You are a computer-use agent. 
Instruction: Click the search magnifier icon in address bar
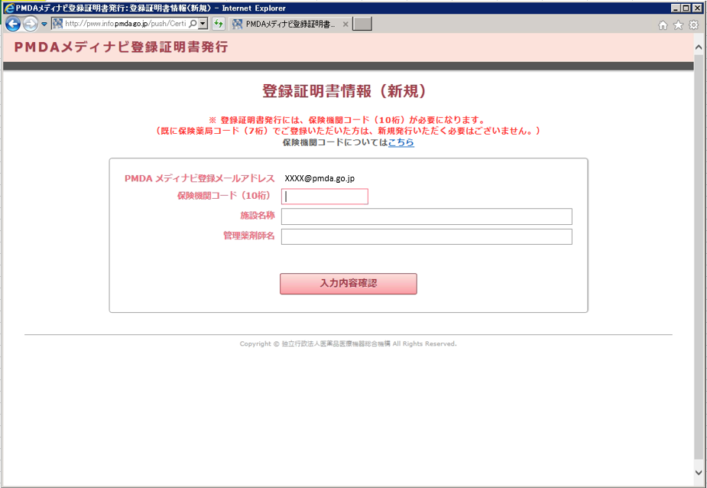193,24
